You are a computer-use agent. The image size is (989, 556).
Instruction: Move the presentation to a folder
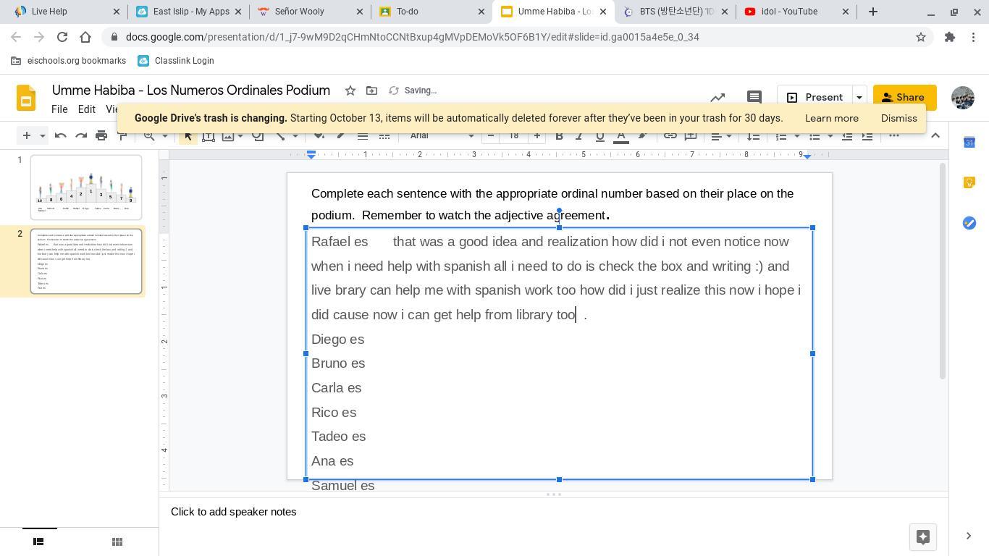(371, 90)
